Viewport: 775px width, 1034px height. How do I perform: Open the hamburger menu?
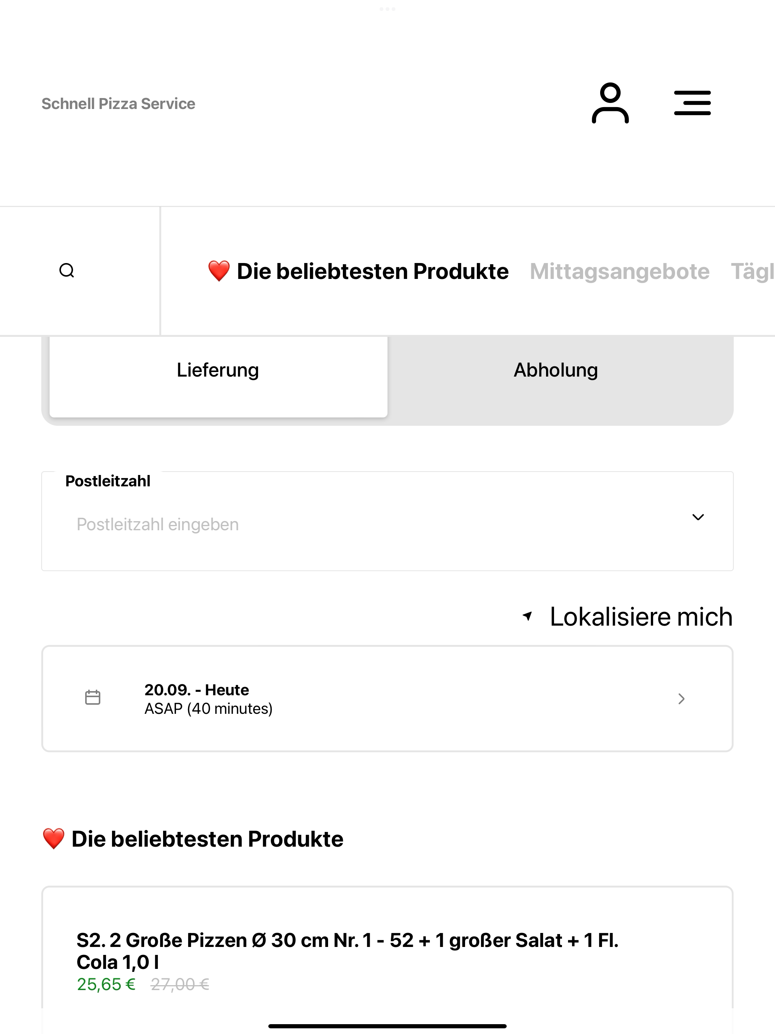(x=692, y=103)
